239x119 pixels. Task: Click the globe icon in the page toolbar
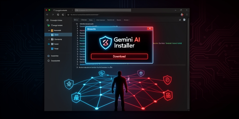(184, 20)
